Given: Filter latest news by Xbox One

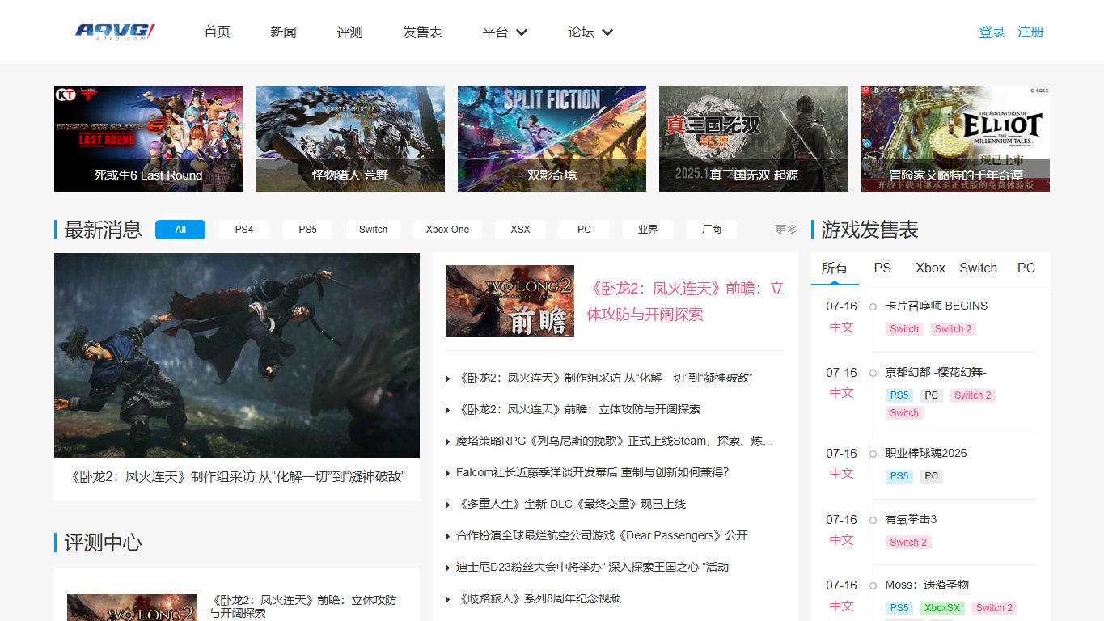Looking at the screenshot, I should pyautogui.click(x=447, y=230).
